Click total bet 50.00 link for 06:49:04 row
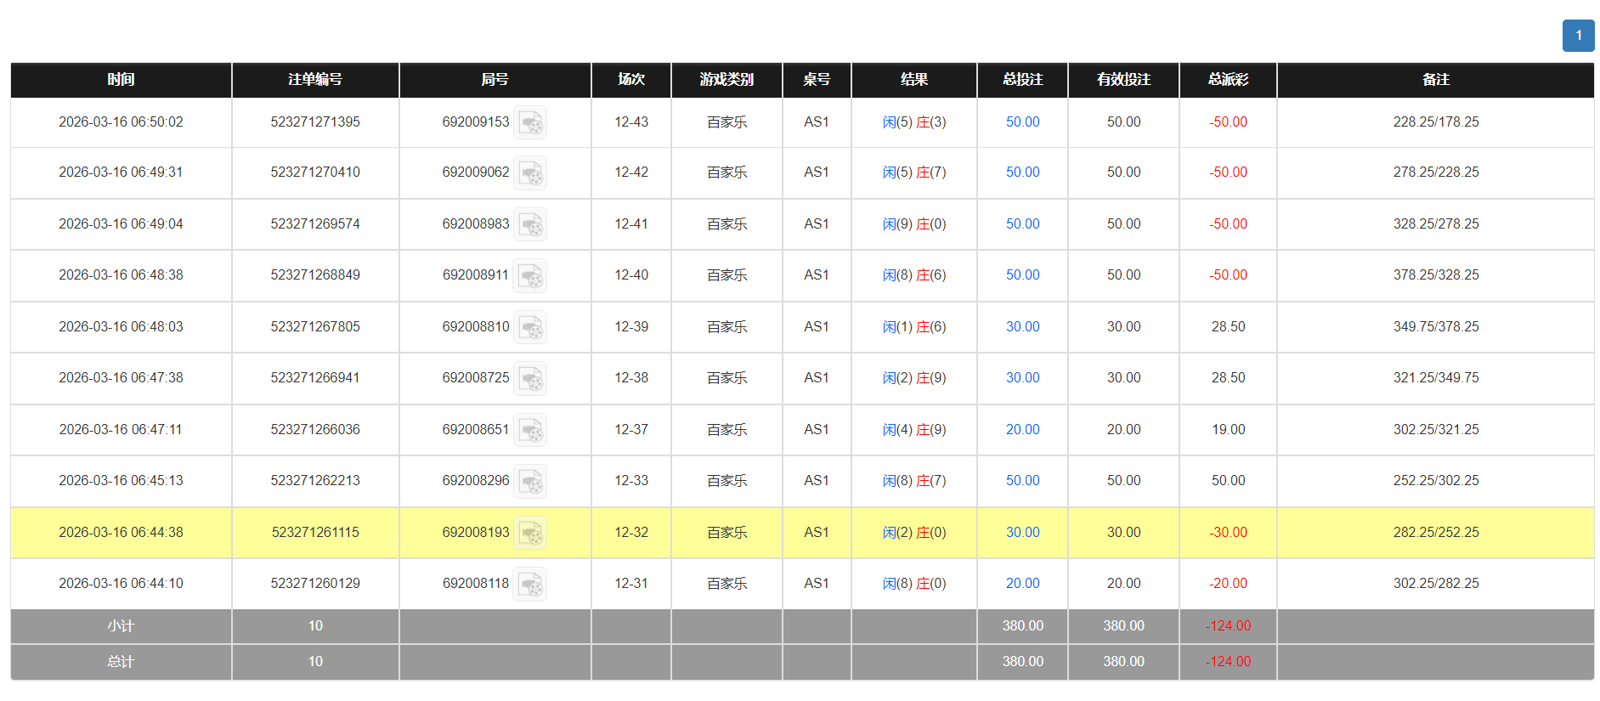1600x701 pixels. (1022, 224)
